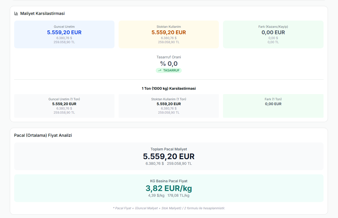
Task: Click the blue 5.559,20 EUR amount
Action: [64, 32]
